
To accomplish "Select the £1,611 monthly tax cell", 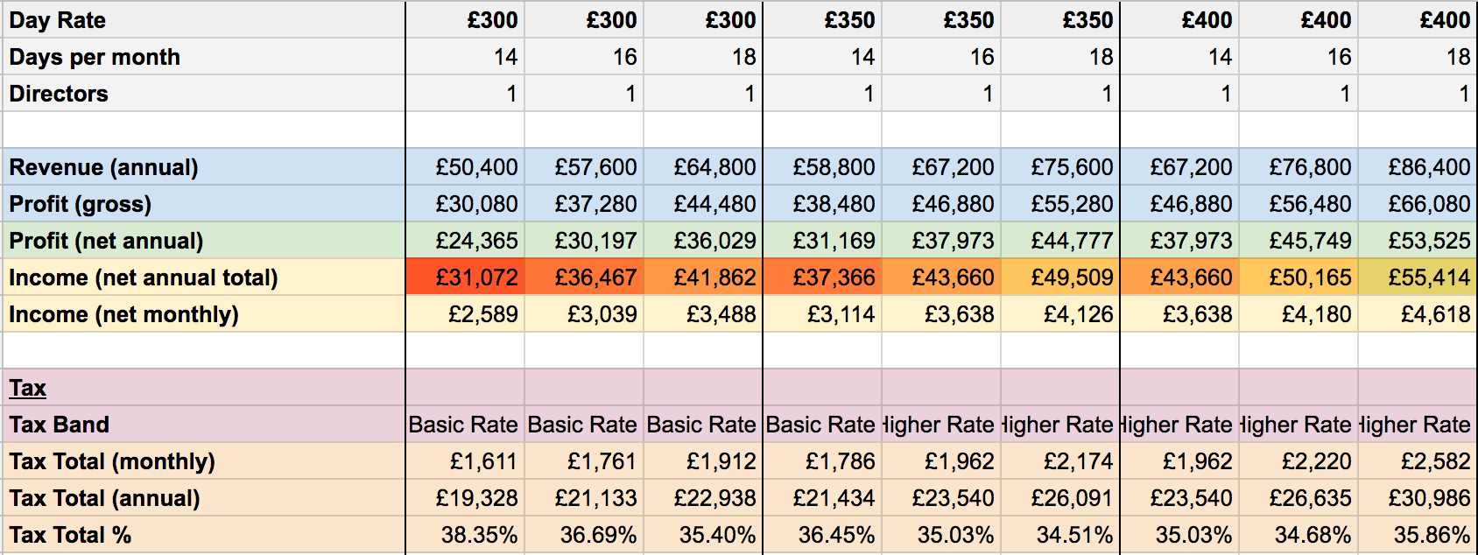I will click(466, 461).
